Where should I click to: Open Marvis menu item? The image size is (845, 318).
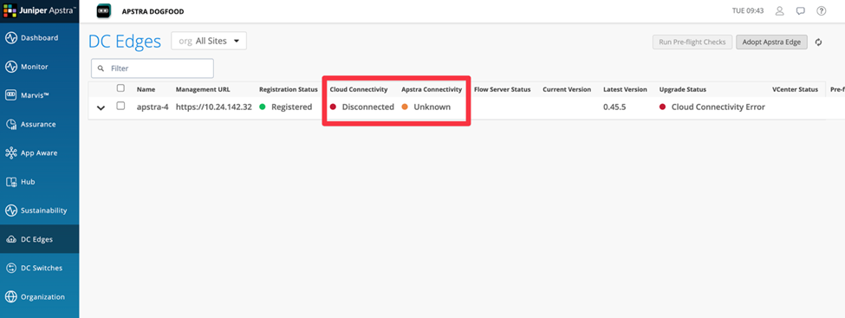39,95
